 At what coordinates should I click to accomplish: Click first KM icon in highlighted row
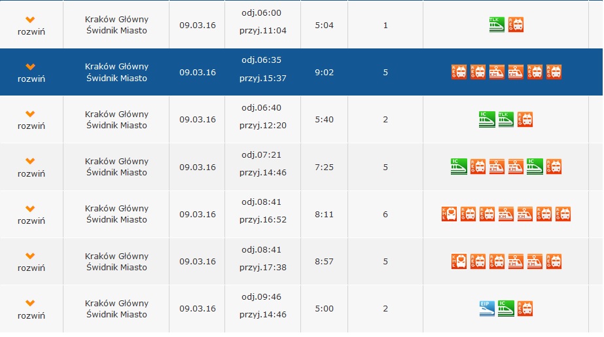pyautogui.click(x=497, y=72)
